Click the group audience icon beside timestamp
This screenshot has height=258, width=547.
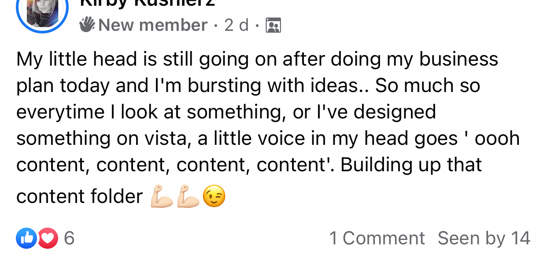273,26
